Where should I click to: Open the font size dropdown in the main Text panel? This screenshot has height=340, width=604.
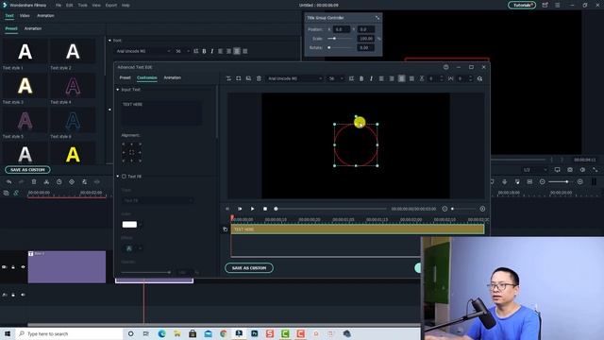[x=182, y=51]
